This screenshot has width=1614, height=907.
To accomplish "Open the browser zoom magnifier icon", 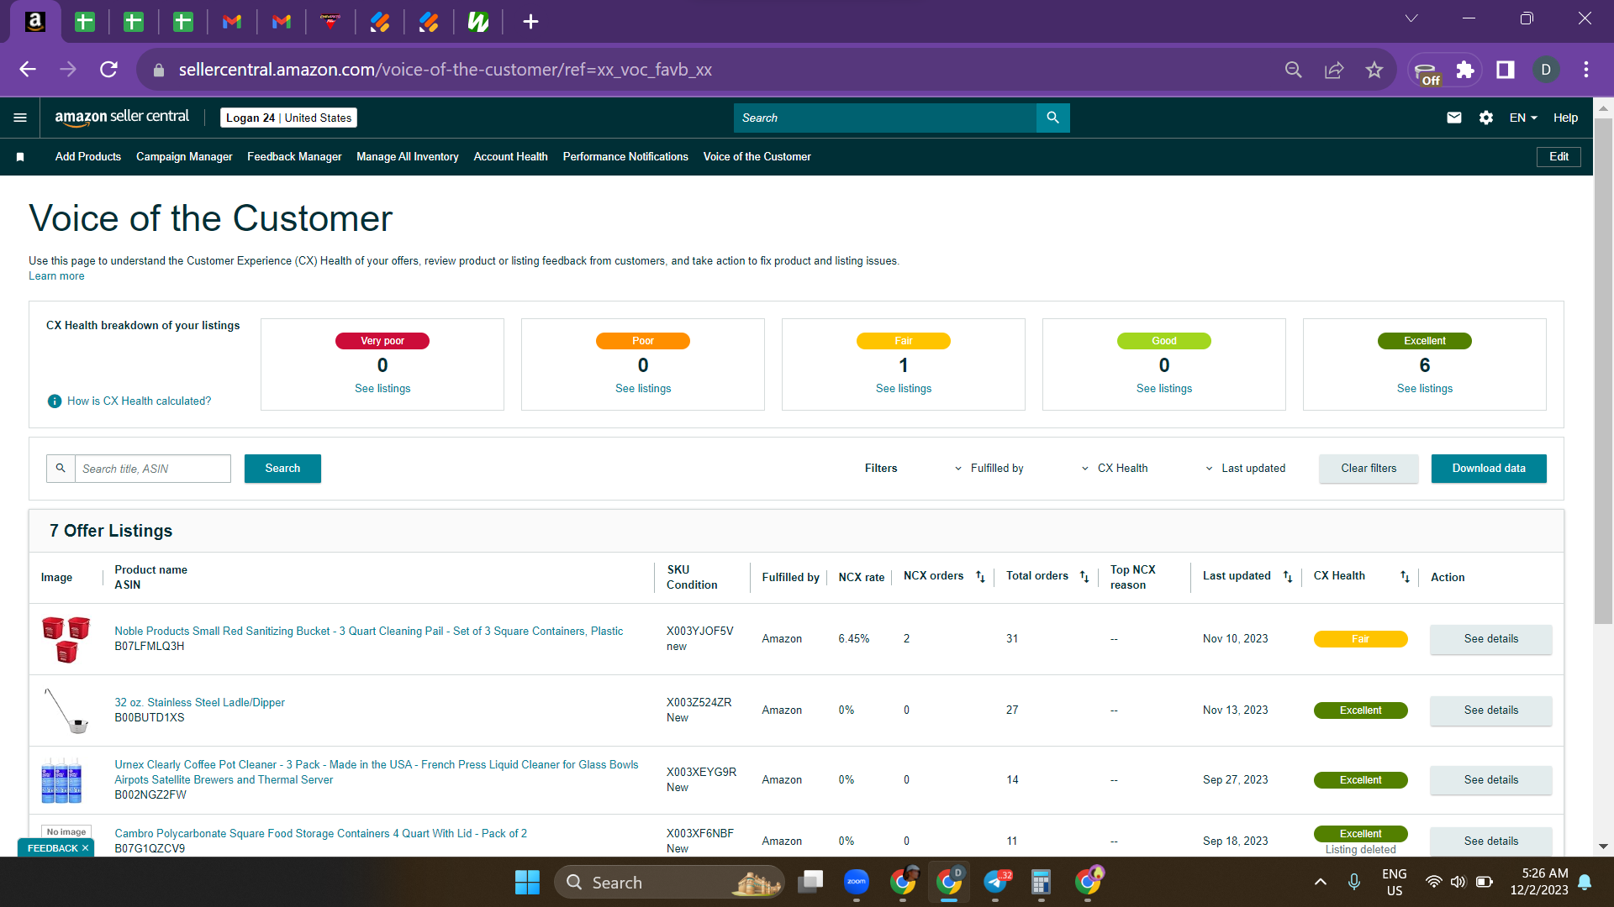I will (1294, 70).
